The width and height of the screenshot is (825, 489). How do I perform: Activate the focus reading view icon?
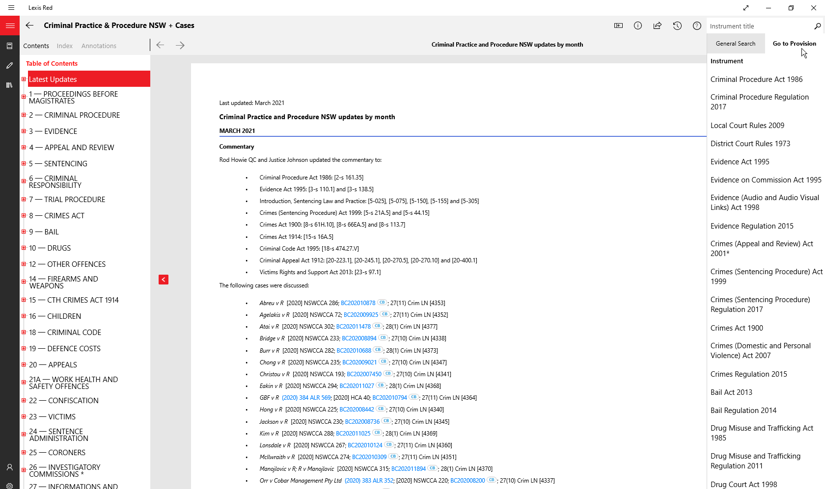coord(618,26)
